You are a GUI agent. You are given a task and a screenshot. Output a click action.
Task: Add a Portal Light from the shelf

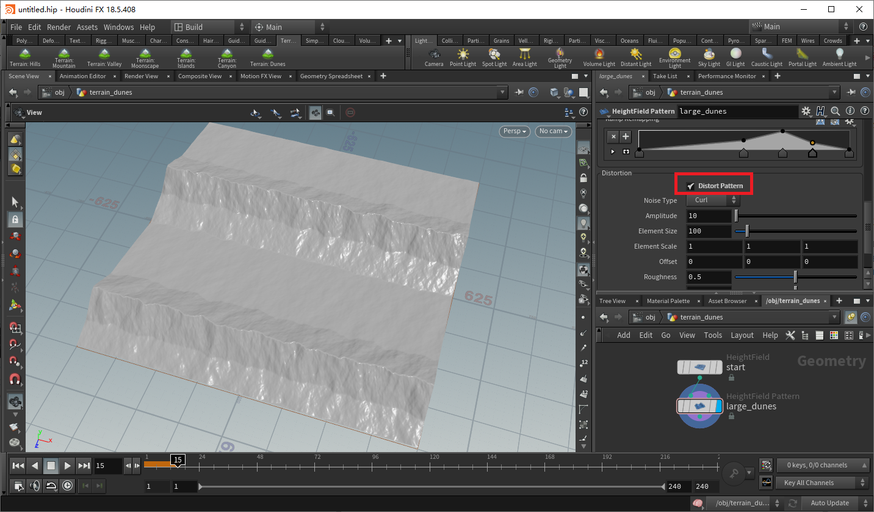click(x=802, y=58)
